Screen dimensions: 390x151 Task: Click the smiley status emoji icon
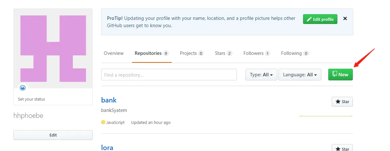pyautogui.click(x=23, y=88)
